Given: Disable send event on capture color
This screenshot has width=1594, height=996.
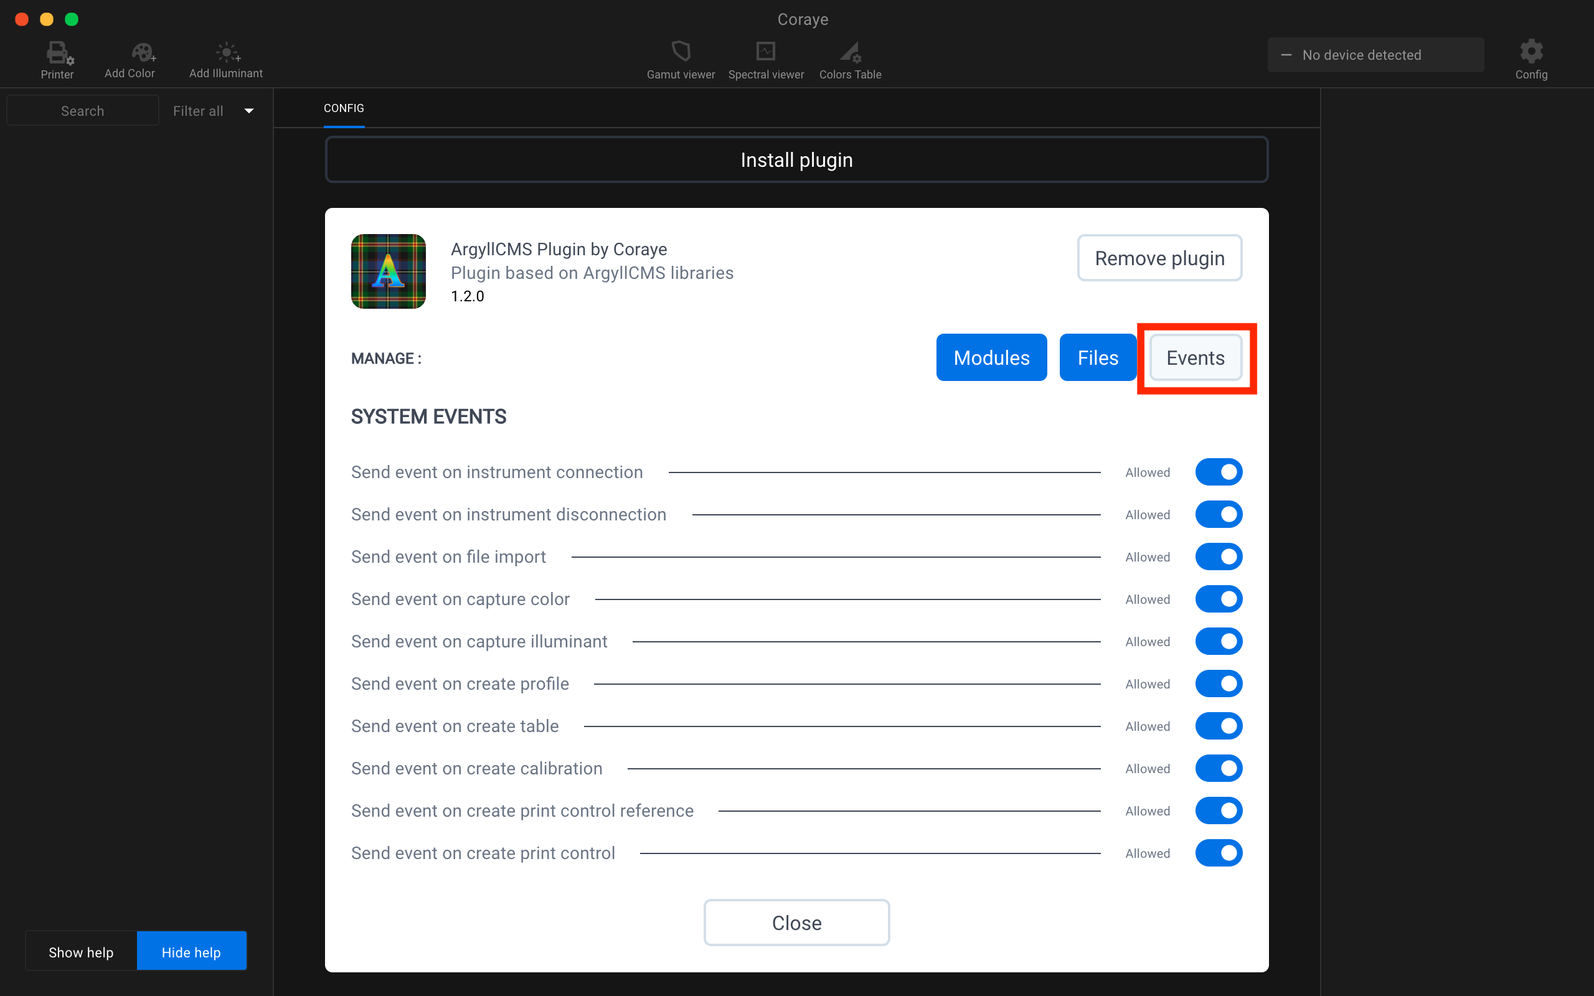Looking at the screenshot, I should pos(1219,599).
